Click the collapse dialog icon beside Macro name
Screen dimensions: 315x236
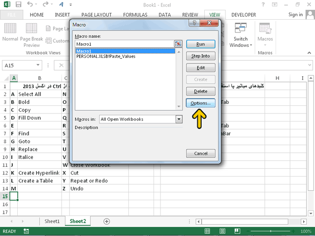[x=178, y=44]
